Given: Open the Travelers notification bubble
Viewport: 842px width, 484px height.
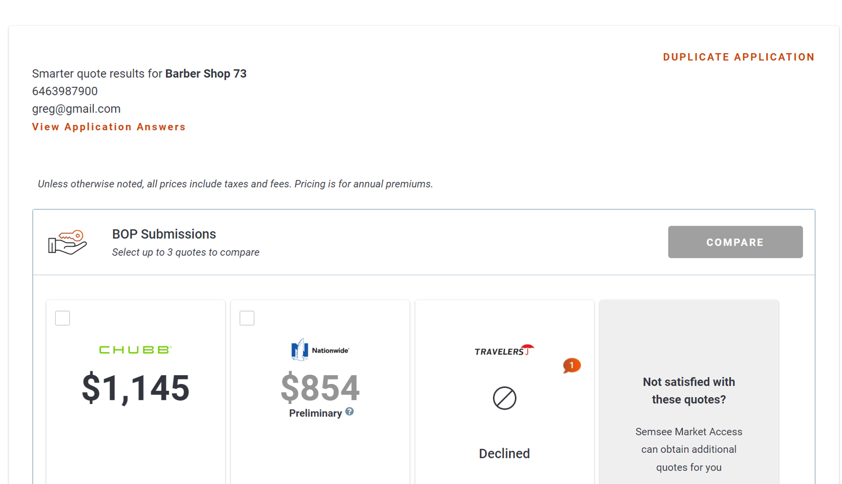Looking at the screenshot, I should click(572, 366).
